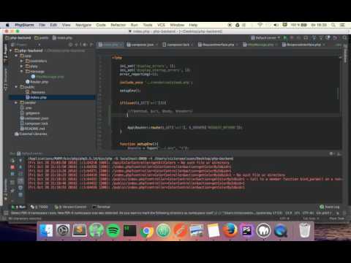Click volume icon in macOS menu bar
The height and width of the screenshot is (263, 351).
tap(276, 25)
